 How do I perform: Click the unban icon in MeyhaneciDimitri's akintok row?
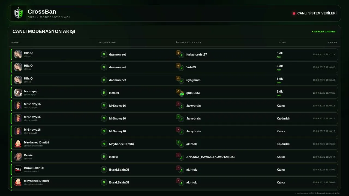(178, 142)
